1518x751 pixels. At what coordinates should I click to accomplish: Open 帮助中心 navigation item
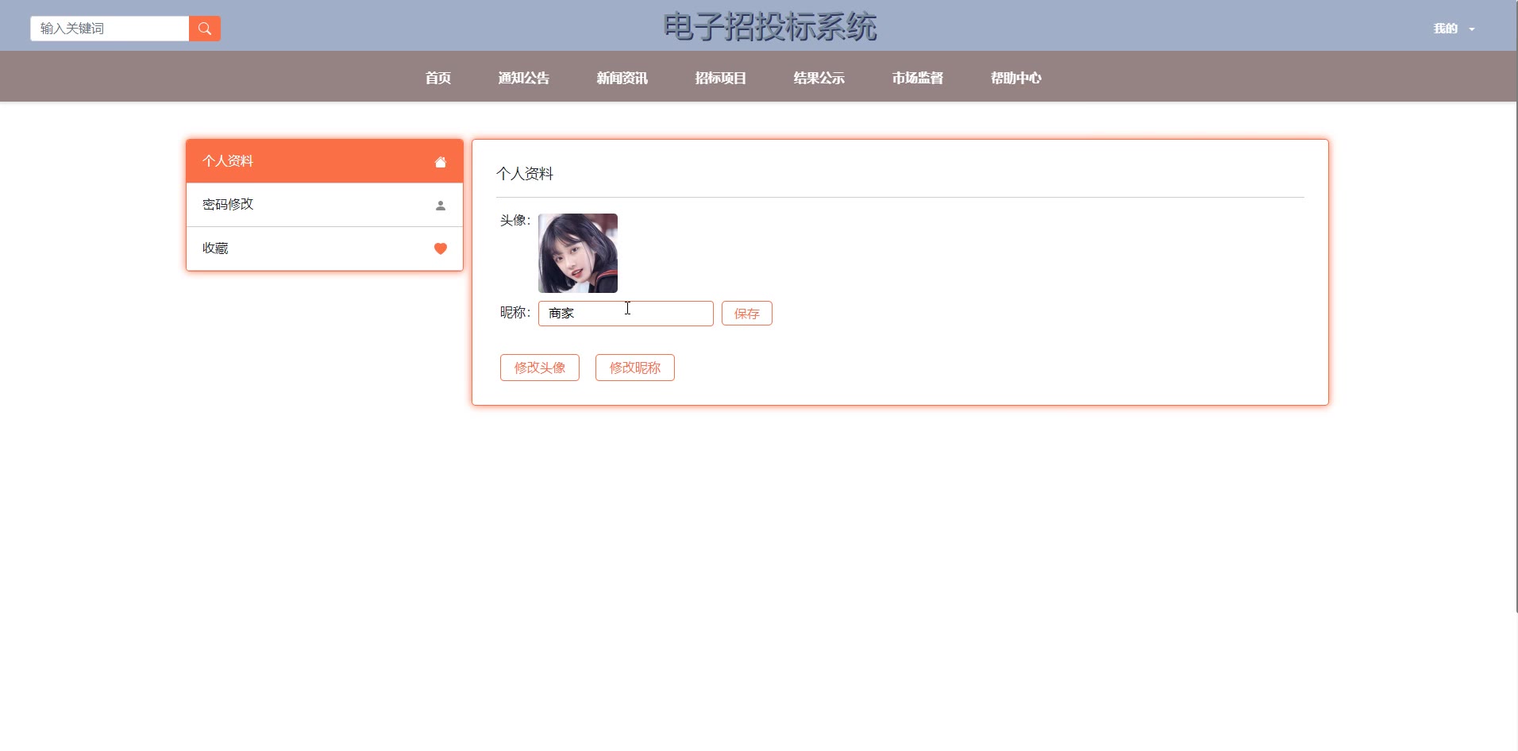click(1016, 78)
